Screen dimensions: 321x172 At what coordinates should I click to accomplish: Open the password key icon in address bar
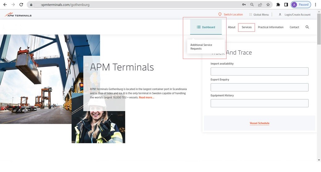[244, 5]
